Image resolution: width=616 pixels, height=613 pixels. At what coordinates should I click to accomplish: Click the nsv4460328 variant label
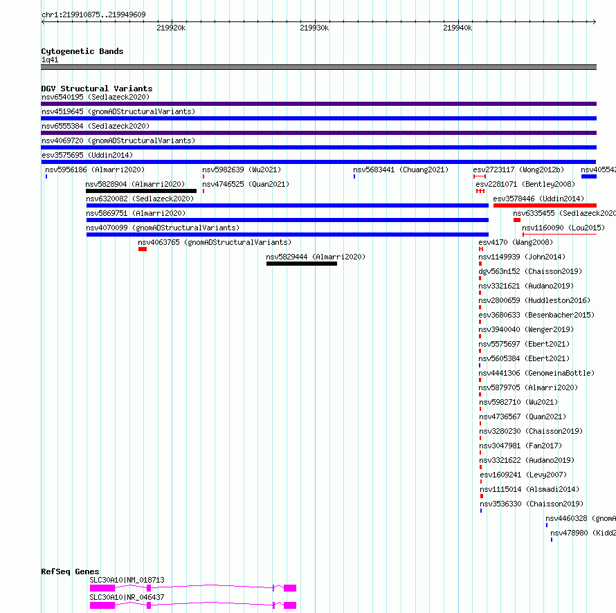pos(581,518)
